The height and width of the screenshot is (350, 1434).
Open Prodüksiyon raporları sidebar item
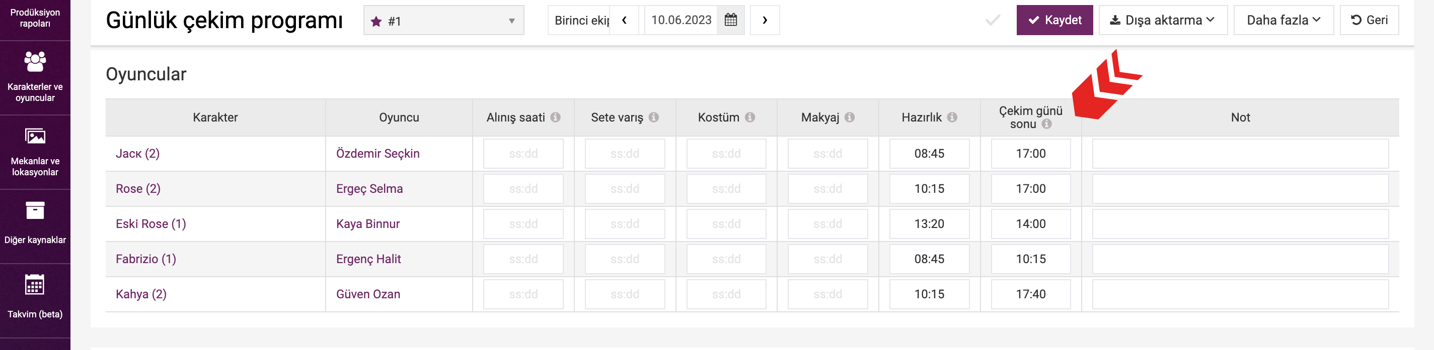tap(35, 18)
